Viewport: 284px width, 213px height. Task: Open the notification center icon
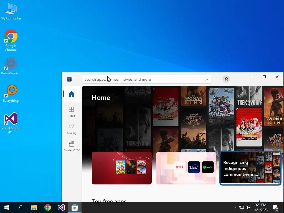click(275, 207)
